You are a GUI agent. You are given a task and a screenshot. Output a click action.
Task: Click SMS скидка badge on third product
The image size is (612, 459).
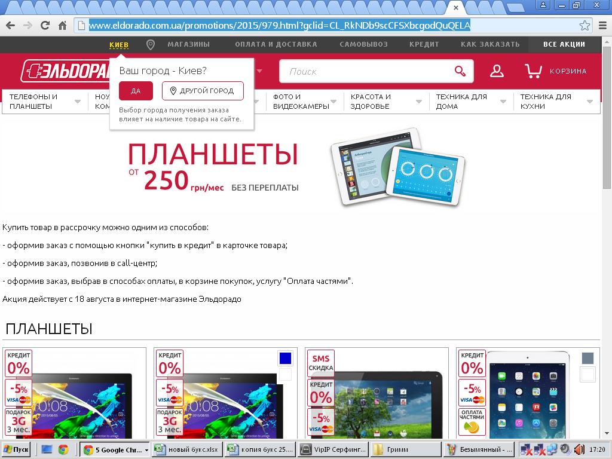[321, 363]
